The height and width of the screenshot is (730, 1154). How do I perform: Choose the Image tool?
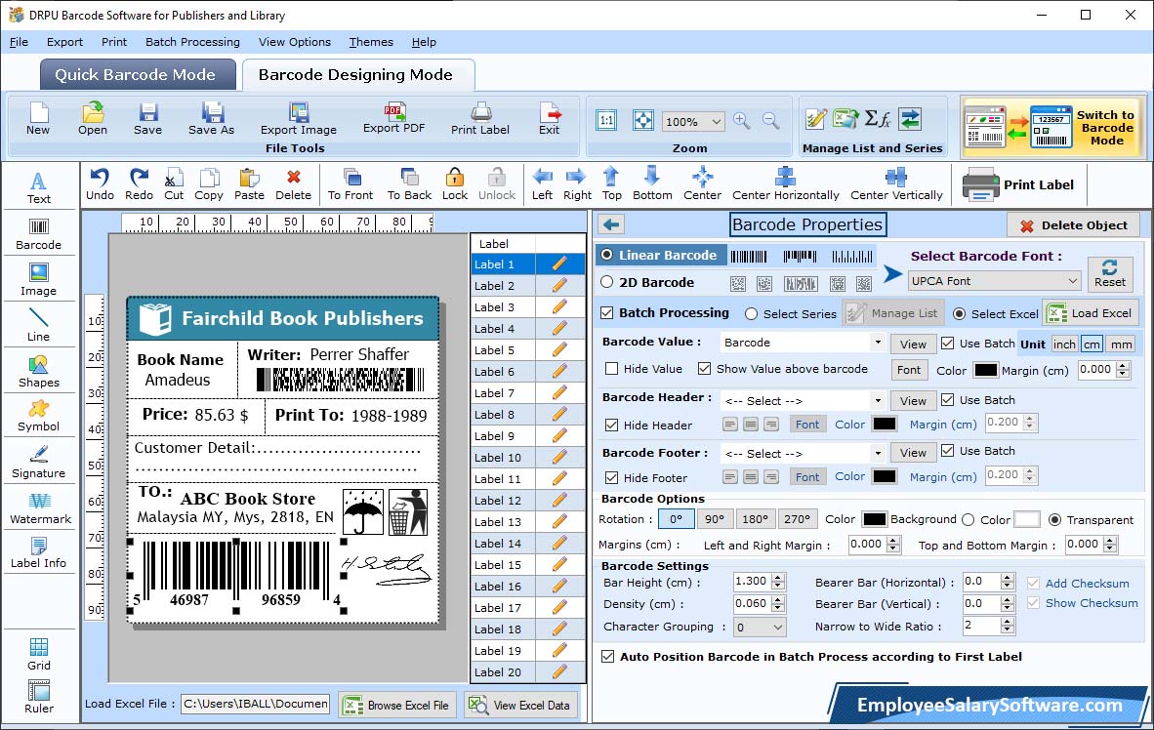pyautogui.click(x=38, y=280)
